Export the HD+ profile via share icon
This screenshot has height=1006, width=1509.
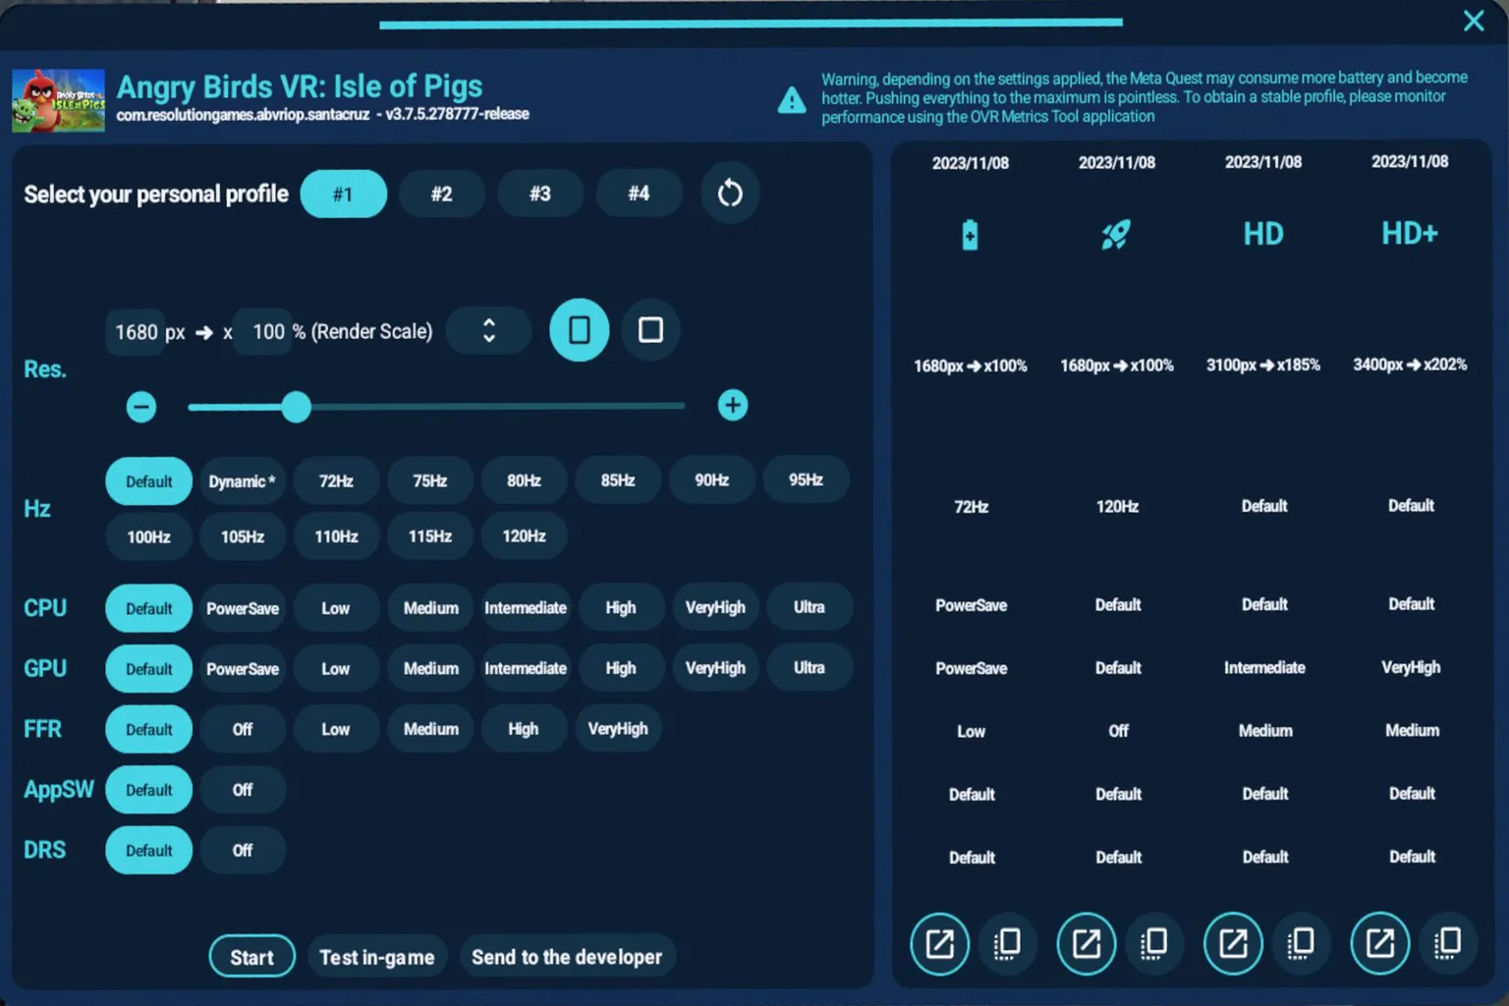click(x=1380, y=943)
